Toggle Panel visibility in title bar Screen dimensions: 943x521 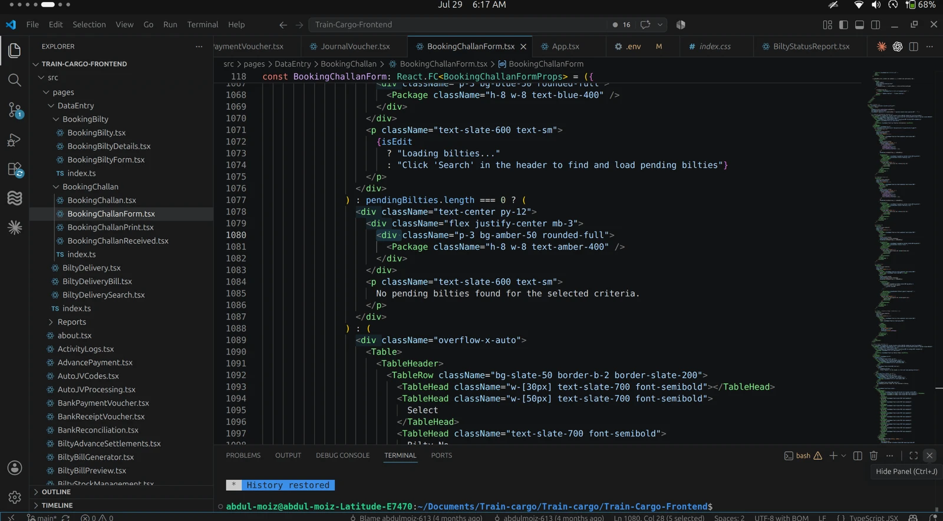[859, 25]
